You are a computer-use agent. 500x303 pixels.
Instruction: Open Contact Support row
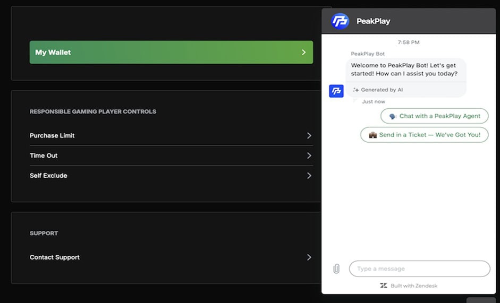[x=171, y=257]
